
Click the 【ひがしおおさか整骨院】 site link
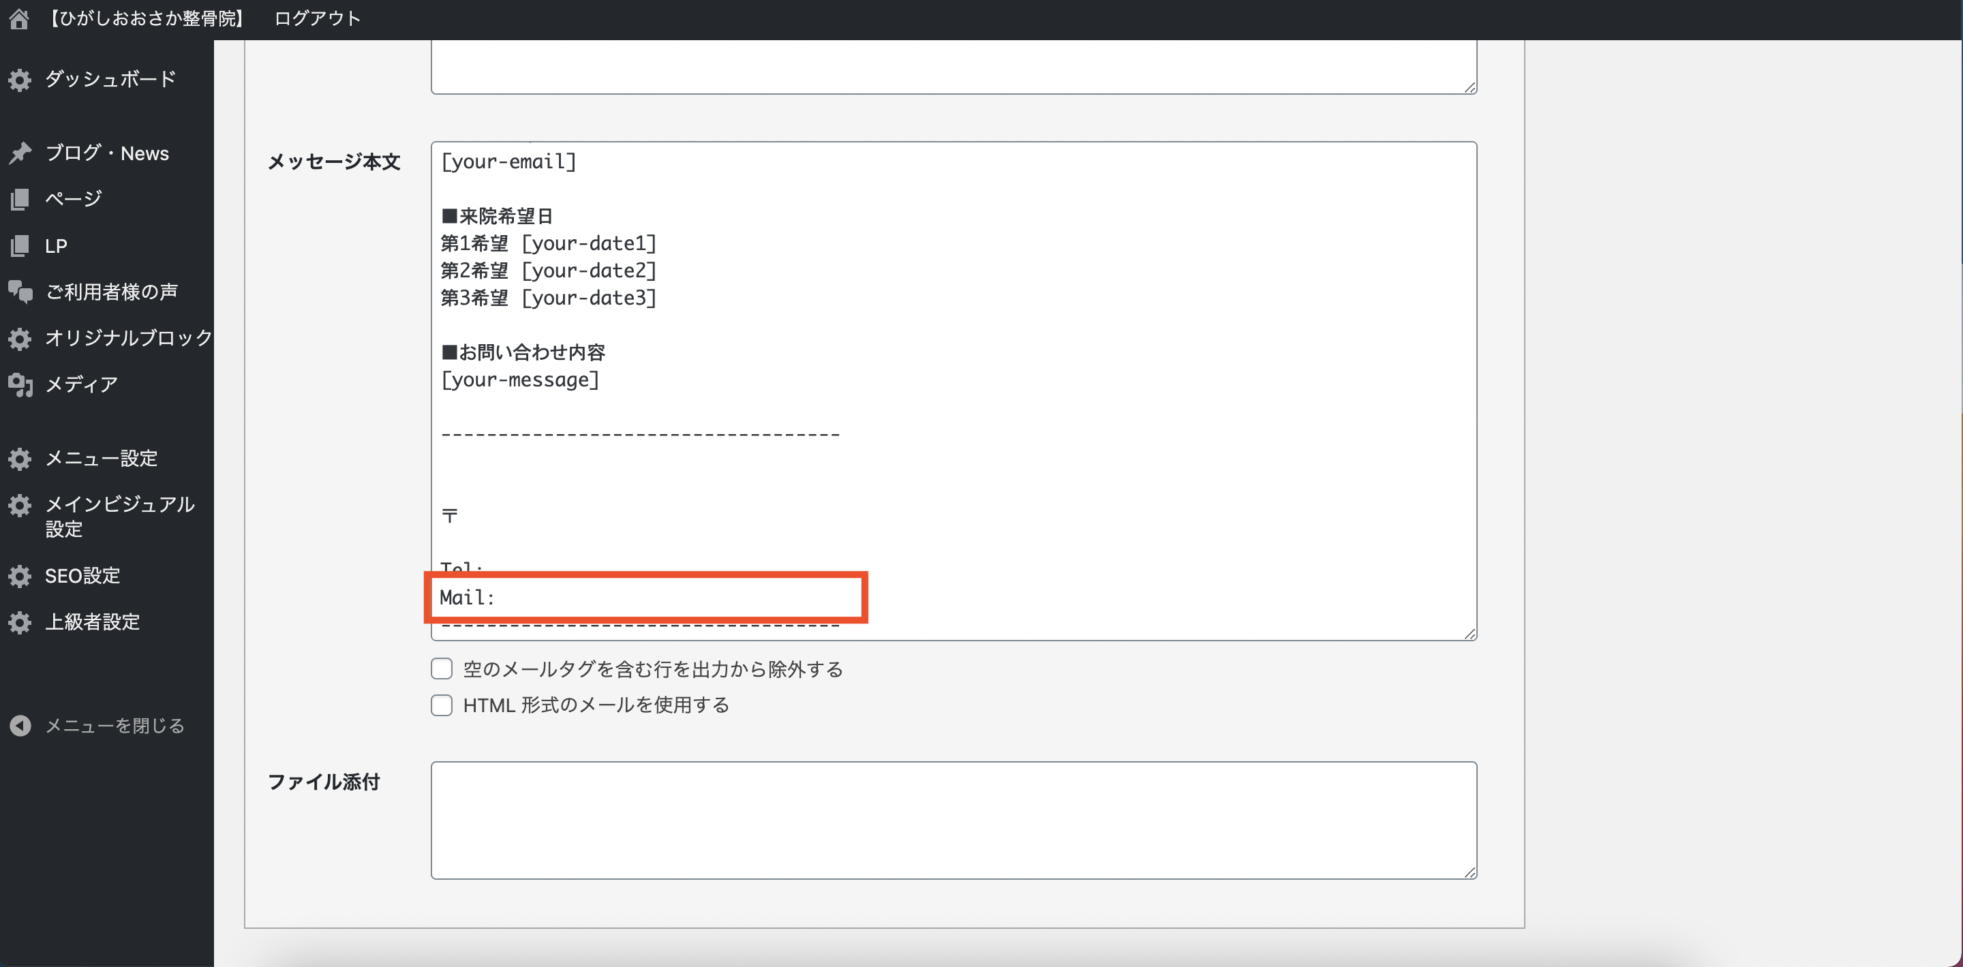(146, 18)
